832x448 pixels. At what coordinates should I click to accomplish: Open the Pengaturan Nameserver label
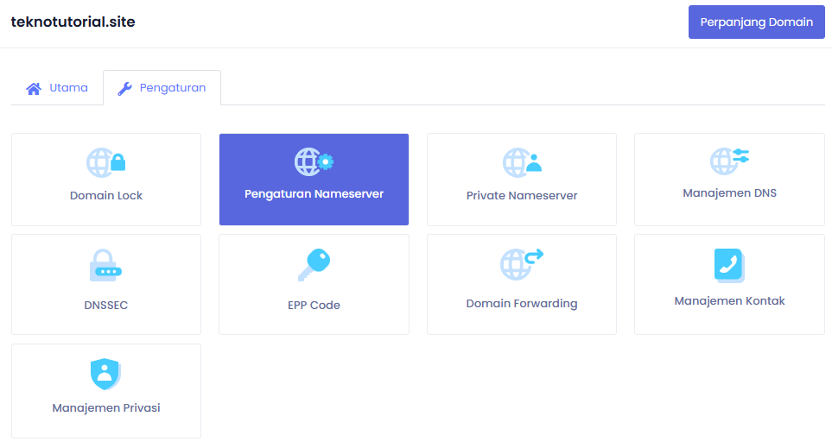point(314,194)
